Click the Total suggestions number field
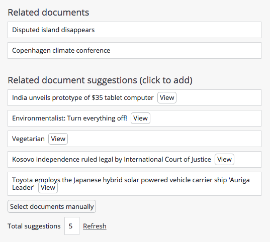Viewport: 270px width, 242px height. coord(72,226)
